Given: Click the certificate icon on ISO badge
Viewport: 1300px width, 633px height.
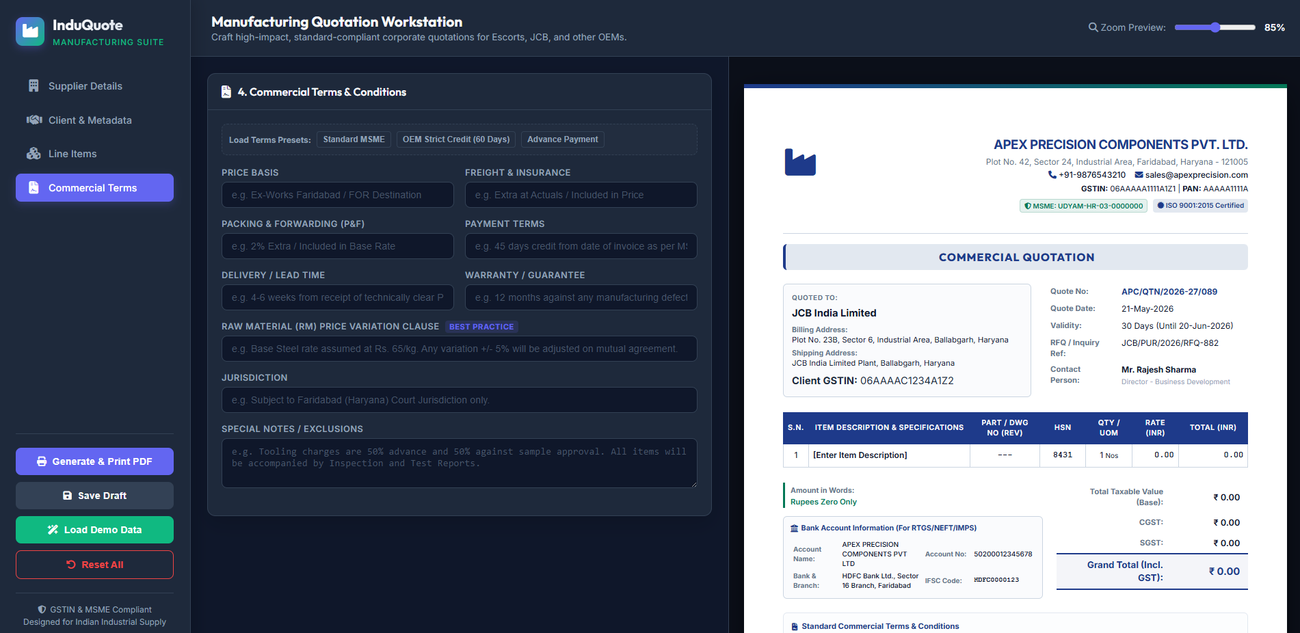Looking at the screenshot, I should pos(1160,205).
